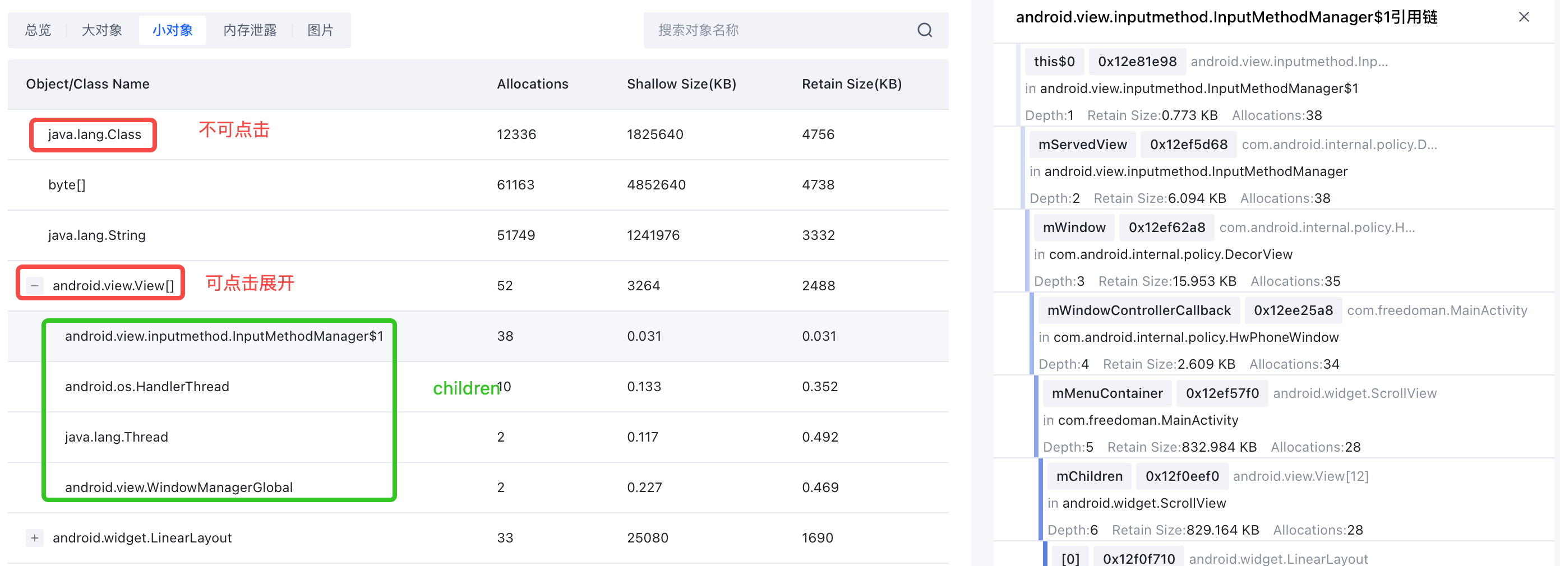The width and height of the screenshot is (1560, 566).
Task: Click the 4852640 shallow size value
Action: 656,184
